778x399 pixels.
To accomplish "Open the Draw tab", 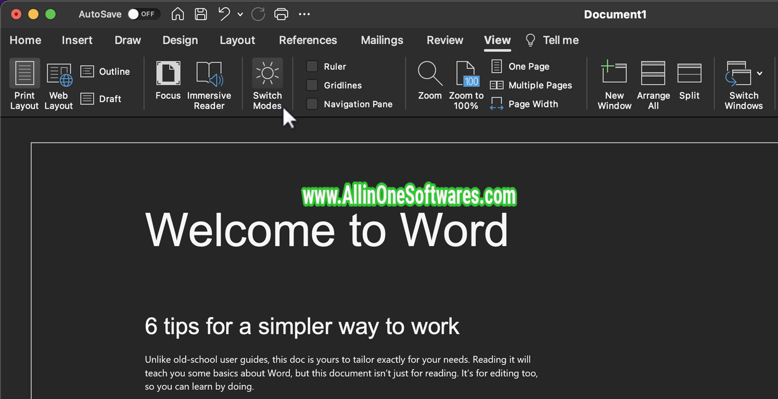I will point(127,40).
